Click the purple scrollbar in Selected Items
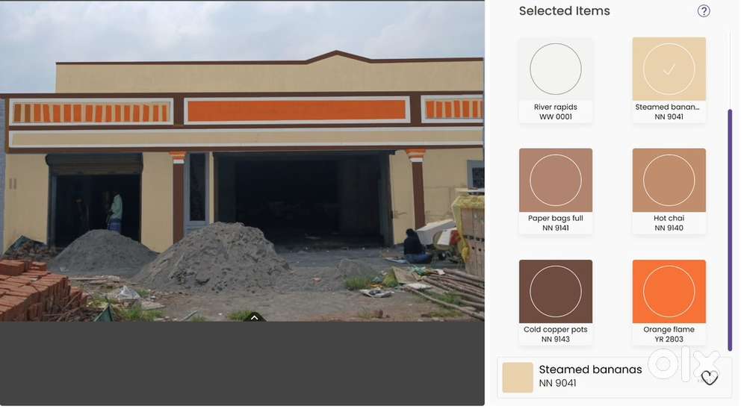747x409 pixels. pyautogui.click(x=729, y=230)
